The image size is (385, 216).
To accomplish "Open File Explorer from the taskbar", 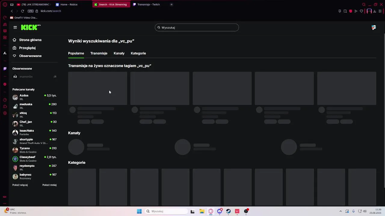I will point(202,211).
